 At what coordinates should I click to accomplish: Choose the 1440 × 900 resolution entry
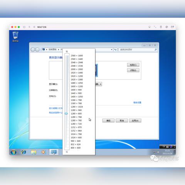click(x=76, y=93)
